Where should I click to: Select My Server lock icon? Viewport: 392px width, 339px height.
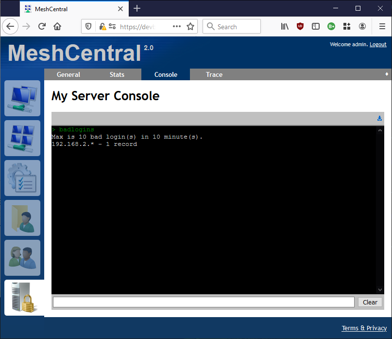click(x=24, y=298)
